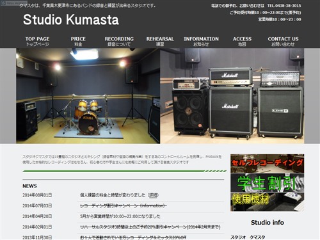Open the INFORMATION page
The image size is (320, 240).
(201, 42)
